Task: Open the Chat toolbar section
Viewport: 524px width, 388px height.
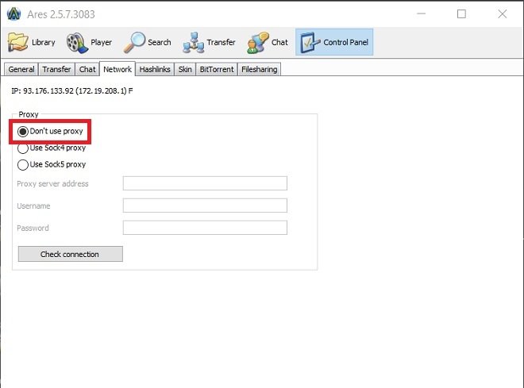Action: pos(268,42)
